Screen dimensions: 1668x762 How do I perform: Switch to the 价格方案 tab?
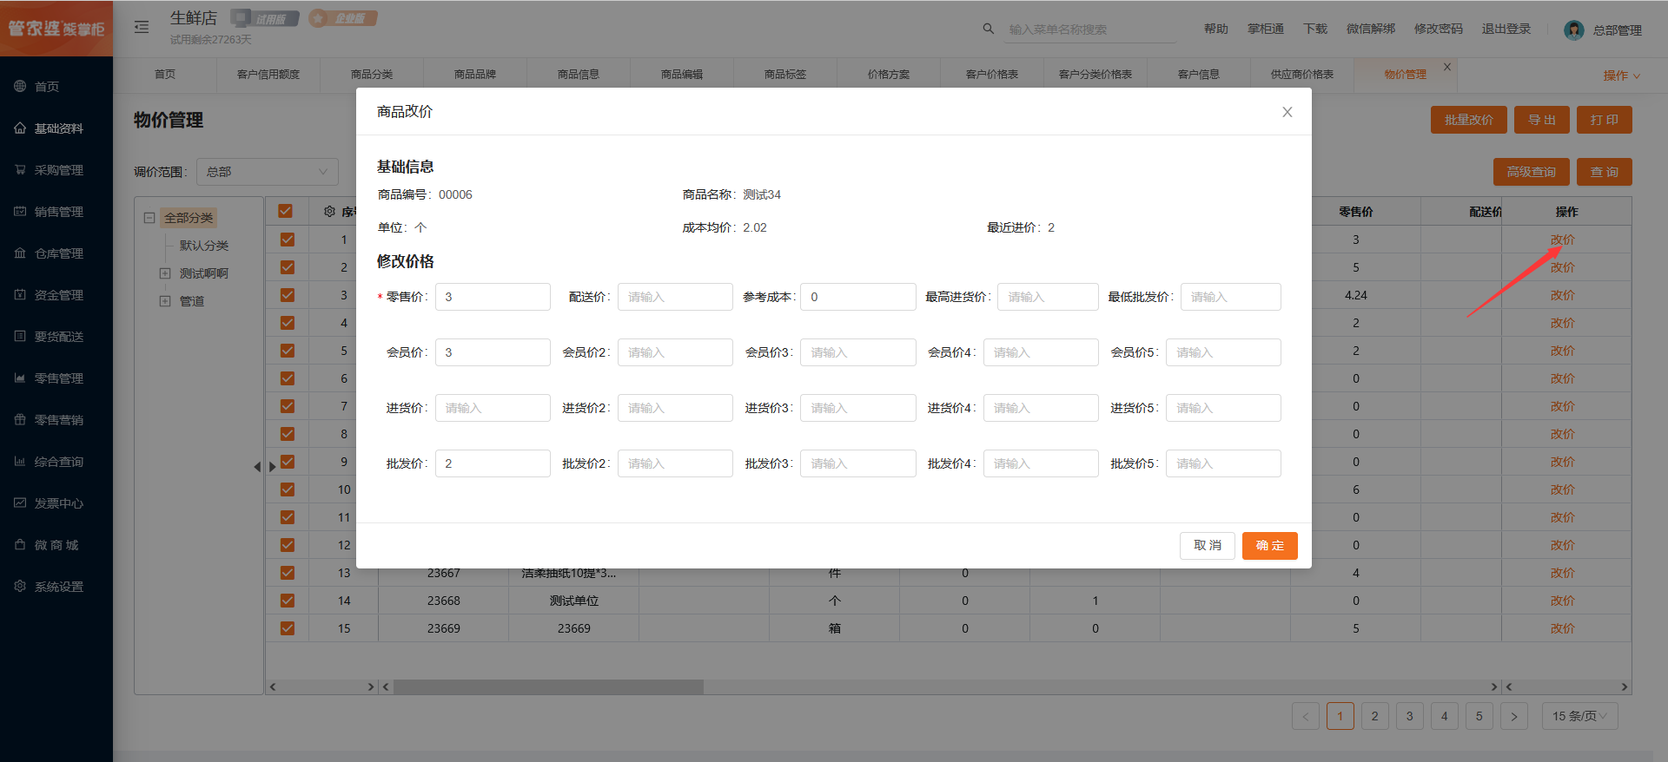tap(889, 75)
